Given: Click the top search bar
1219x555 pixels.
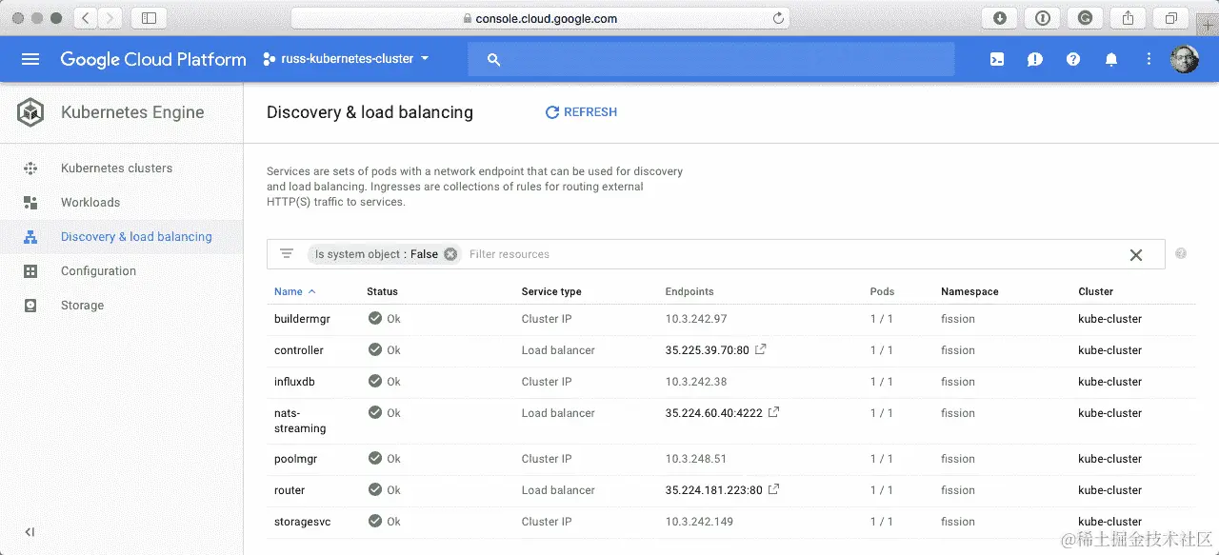Looking at the screenshot, I should 710,59.
